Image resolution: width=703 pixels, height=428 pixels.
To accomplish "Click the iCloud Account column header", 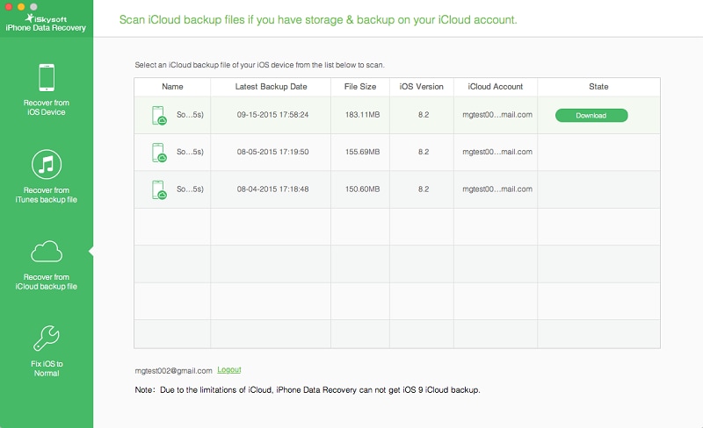I will point(496,87).
